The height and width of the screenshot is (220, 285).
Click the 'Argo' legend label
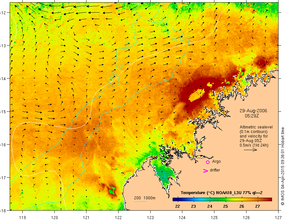coord(216,161)
